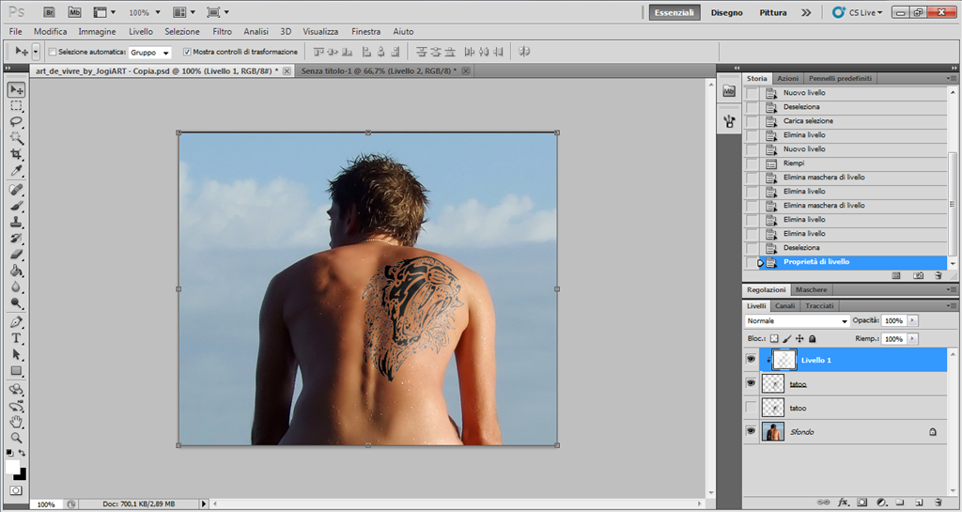
Task: Create a new adjustment layer
Action: point(881,503)
